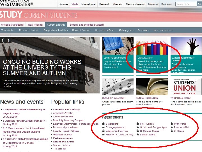Open Annual Careers Fair 2014 link
The image size is (202, 152).
coord(24,121)
